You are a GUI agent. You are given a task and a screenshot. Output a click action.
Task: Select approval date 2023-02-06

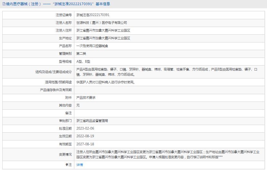85,129
